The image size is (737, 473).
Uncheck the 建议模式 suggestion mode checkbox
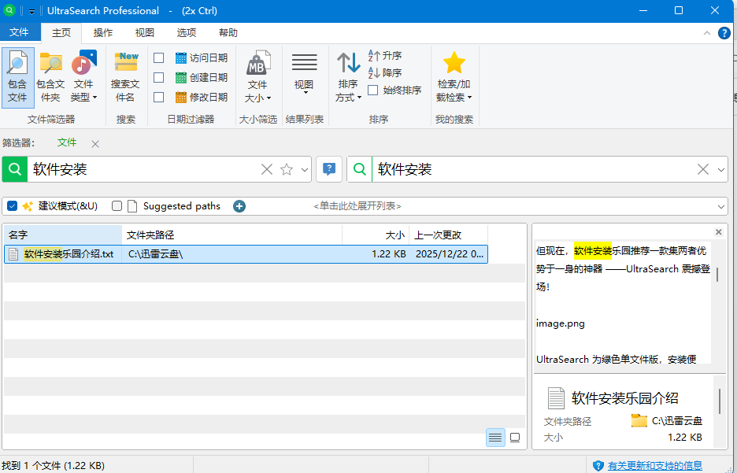click(13, 206)
